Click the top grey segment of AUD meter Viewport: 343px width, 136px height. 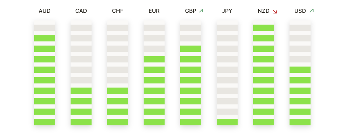coord(45,28)
